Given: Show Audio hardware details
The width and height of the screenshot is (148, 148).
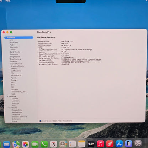Looking at the screenshot, I should pos(12,45).
